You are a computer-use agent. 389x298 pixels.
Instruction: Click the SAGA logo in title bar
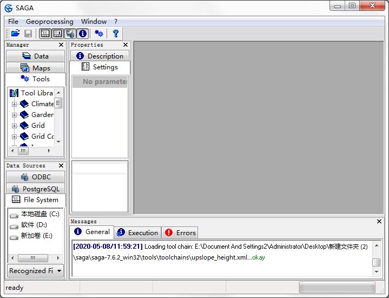9,8
